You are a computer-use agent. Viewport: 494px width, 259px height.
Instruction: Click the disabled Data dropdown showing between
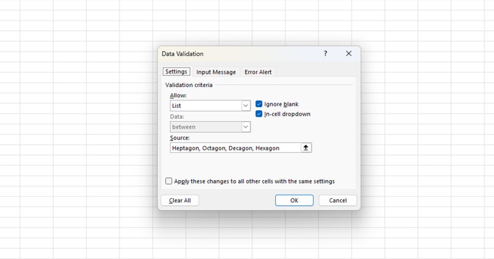210,127
